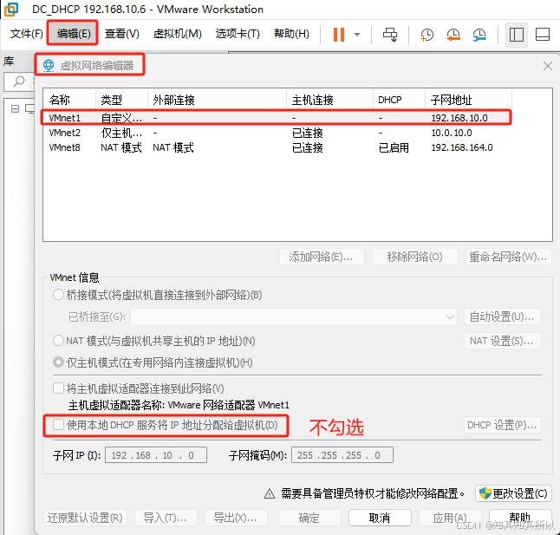Open the snapshot manager wrench icon

click(x=479, y=35)
